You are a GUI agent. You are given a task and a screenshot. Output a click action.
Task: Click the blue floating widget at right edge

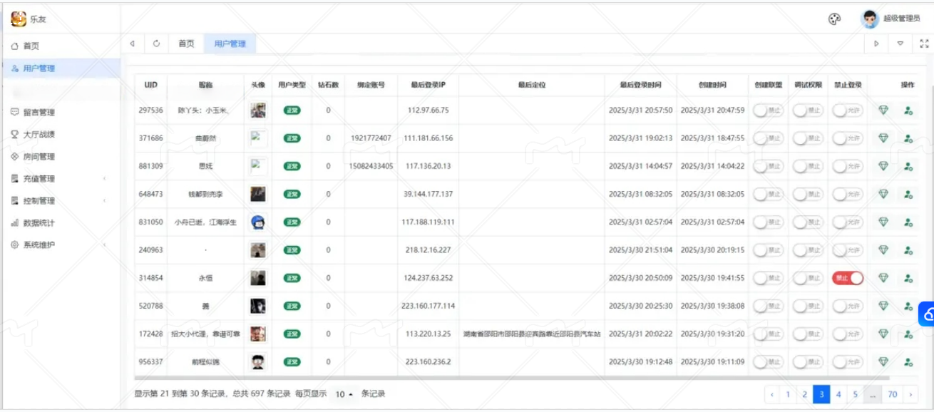[926, 313]
